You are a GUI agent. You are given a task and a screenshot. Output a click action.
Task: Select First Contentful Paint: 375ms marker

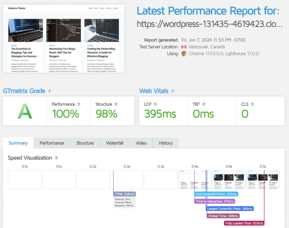pos(216,194)
